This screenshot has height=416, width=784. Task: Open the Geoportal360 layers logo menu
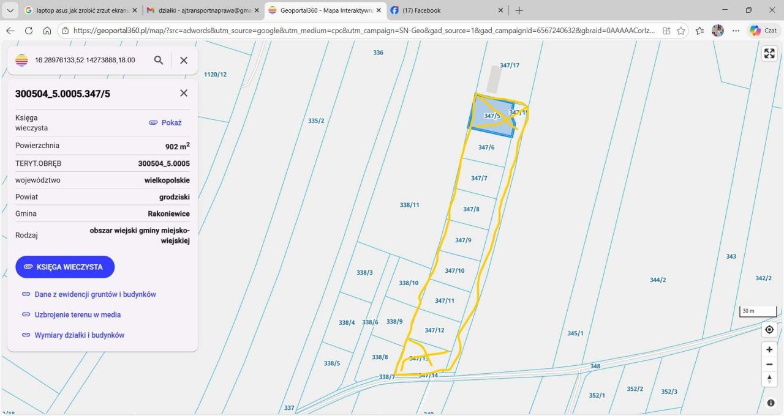pos(22,60)
